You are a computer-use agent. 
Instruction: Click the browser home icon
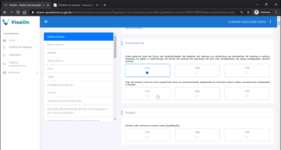tap(24, 12)
